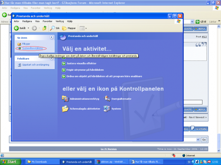Open the views dropdown in toolbar
The height and width of the screenshot is (165, 221).
(x=83, y=28)
